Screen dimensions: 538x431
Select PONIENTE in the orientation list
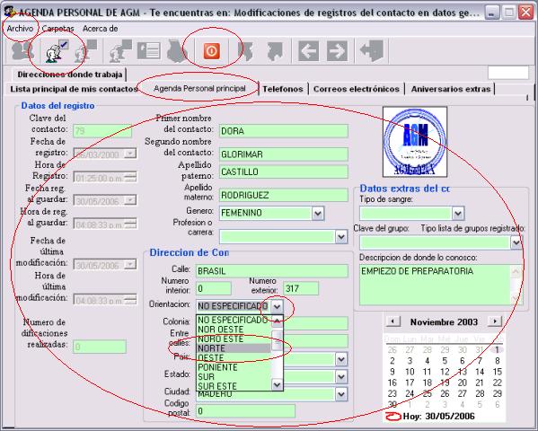click(234, 367)
